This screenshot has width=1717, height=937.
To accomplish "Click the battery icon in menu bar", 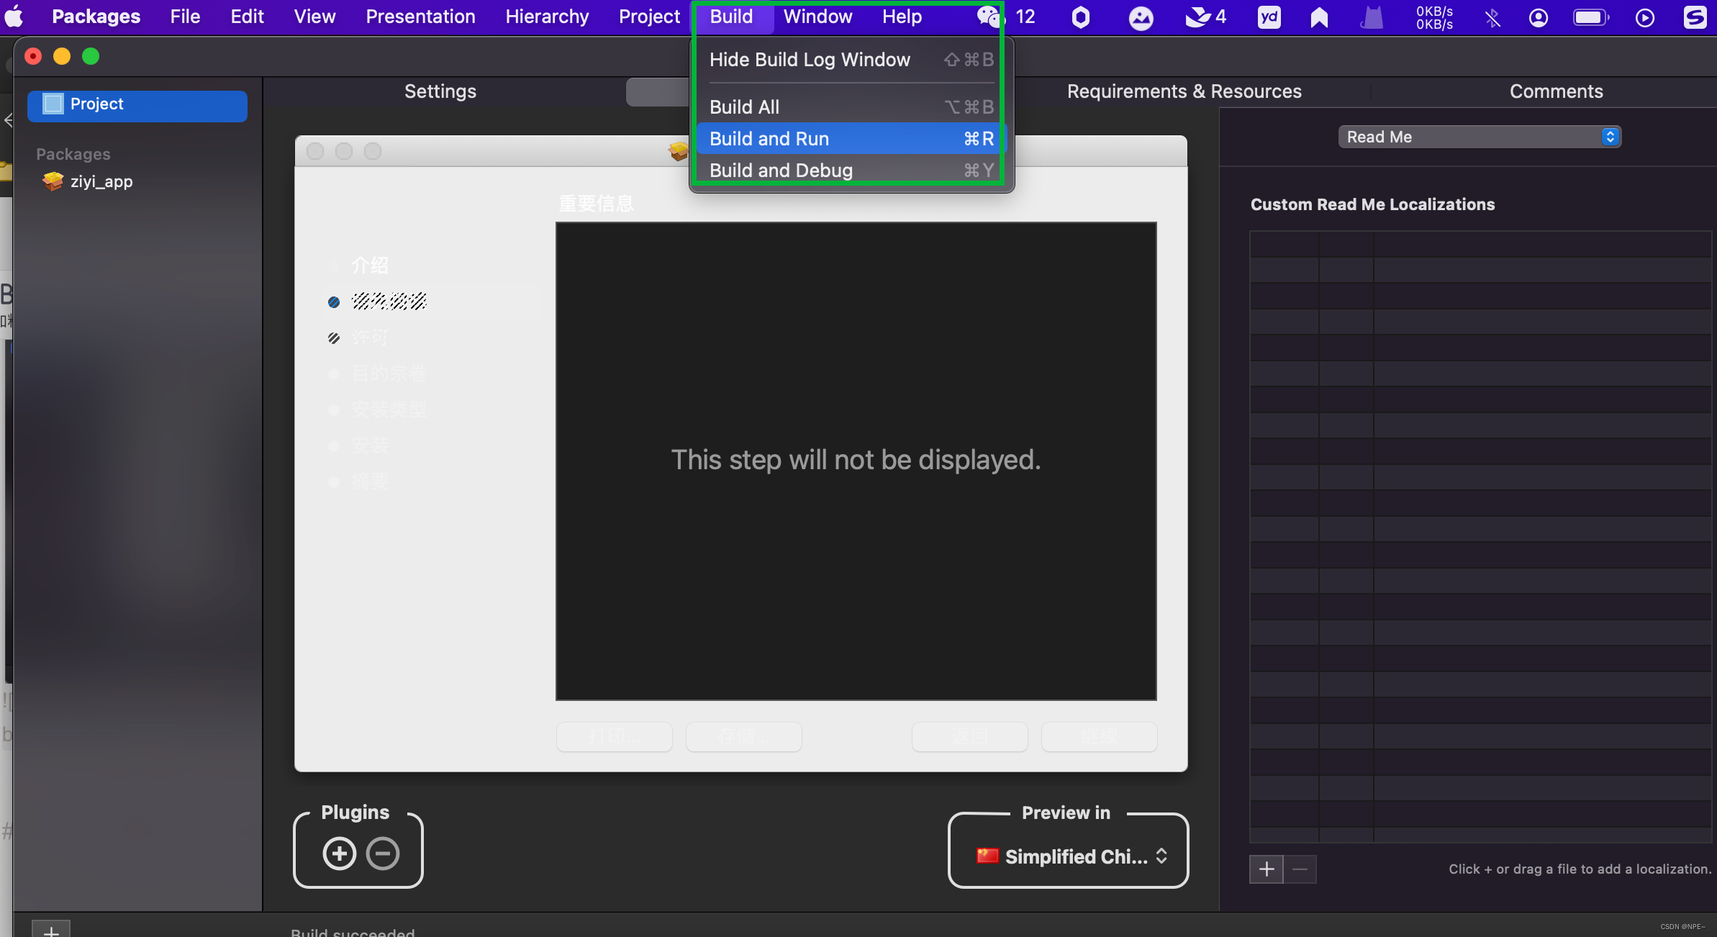I will pos(1590,17).
